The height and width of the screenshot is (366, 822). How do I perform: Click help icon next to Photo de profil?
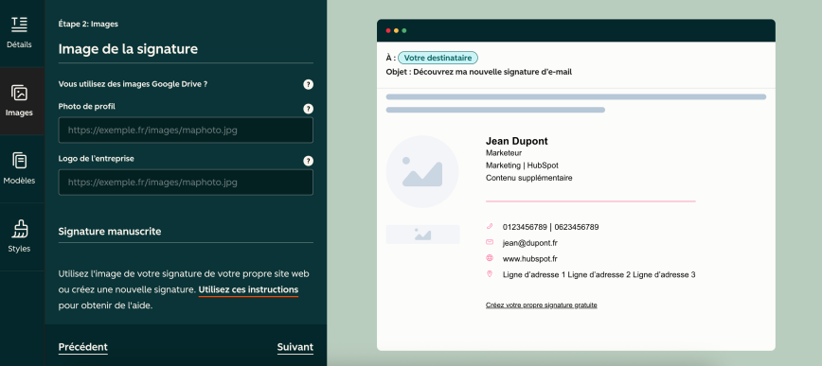[309, 109]
